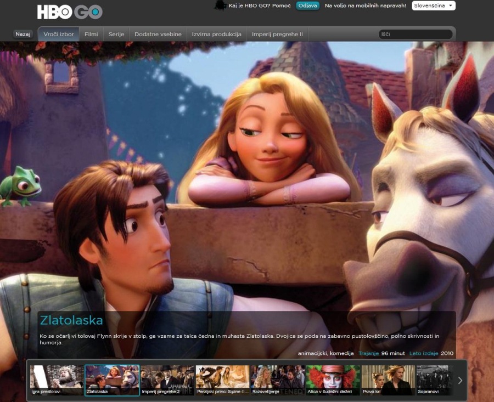Screen dimensions: 494x402
Task: Click the HBO GO logo
Action: 70,12
